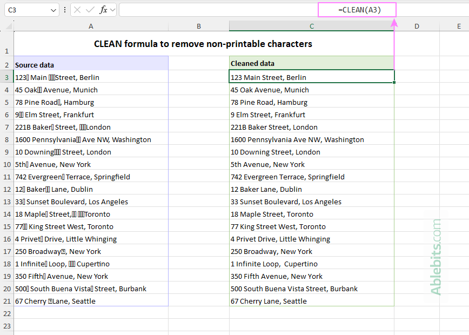Select cell C21 containing 67 Cherry Lane, Seattle
Image resolution: width=469 pixels, height=335 pixels.
pos(312,301)
